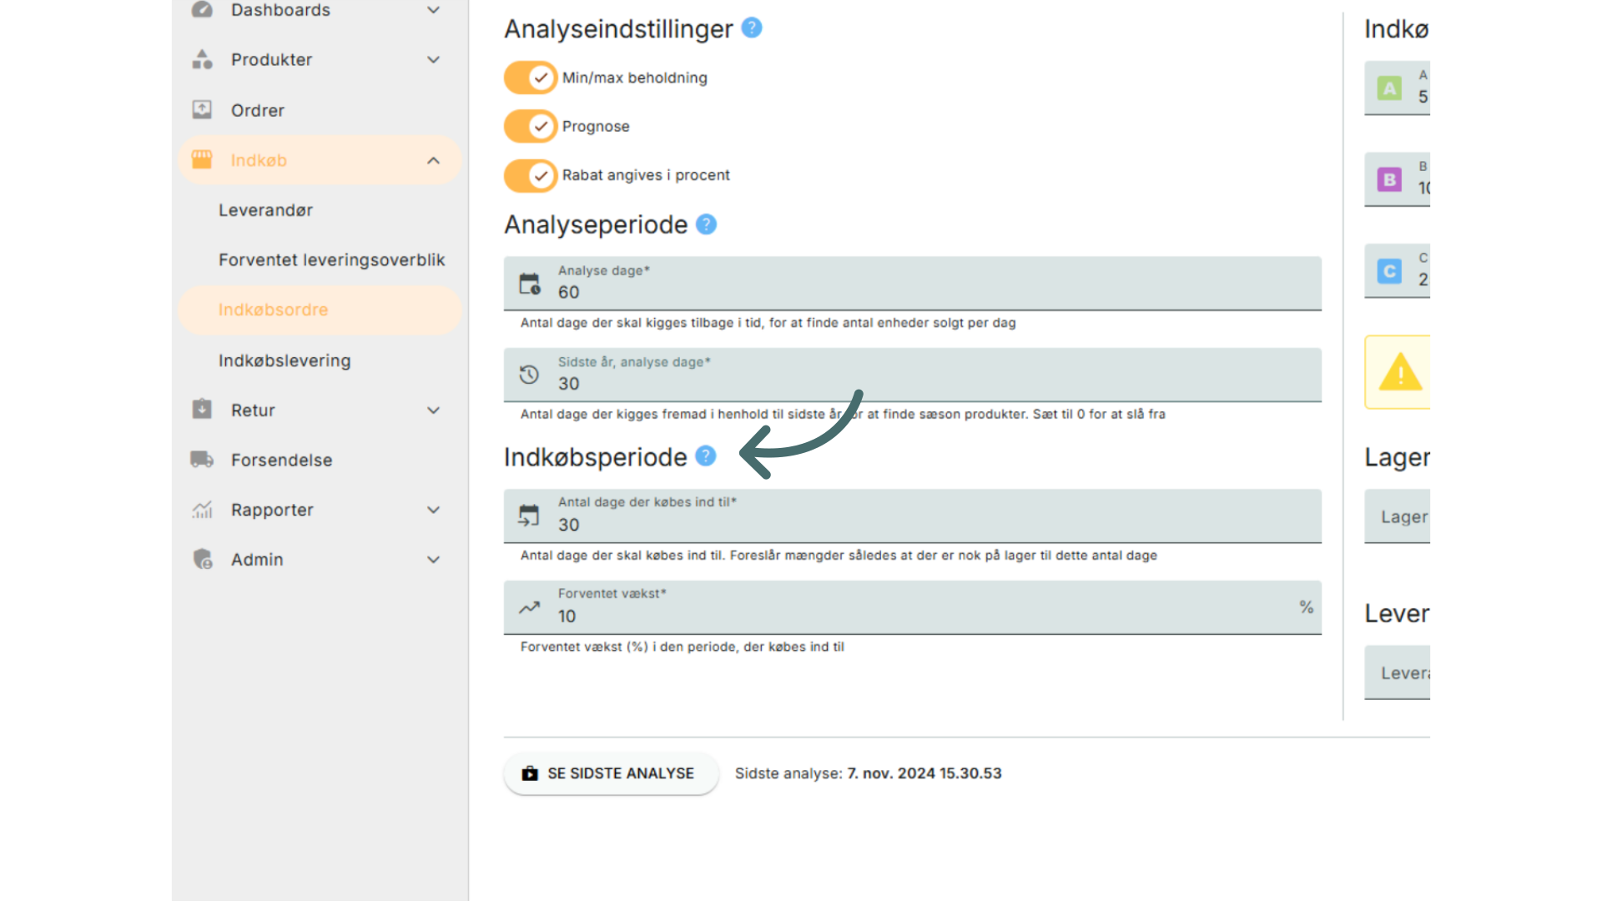
Task: Click Sidste år, analyse dage input
Action: click(913, 375)
